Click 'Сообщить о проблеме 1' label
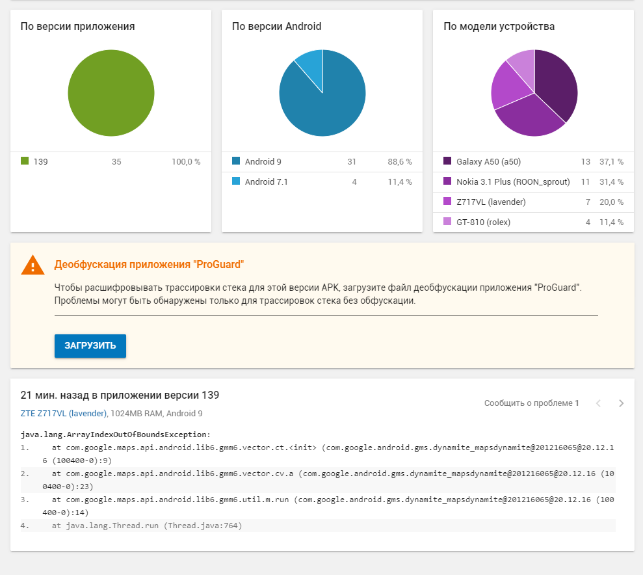 (x=531, y=403)
